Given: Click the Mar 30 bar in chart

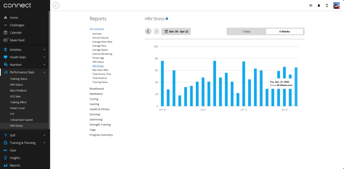Looking at the screenshot, I should pos(162,83).
